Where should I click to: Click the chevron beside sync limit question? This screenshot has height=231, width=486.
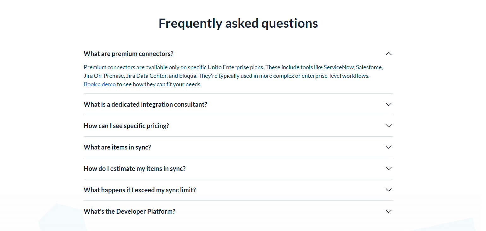(x=389, y=190)
